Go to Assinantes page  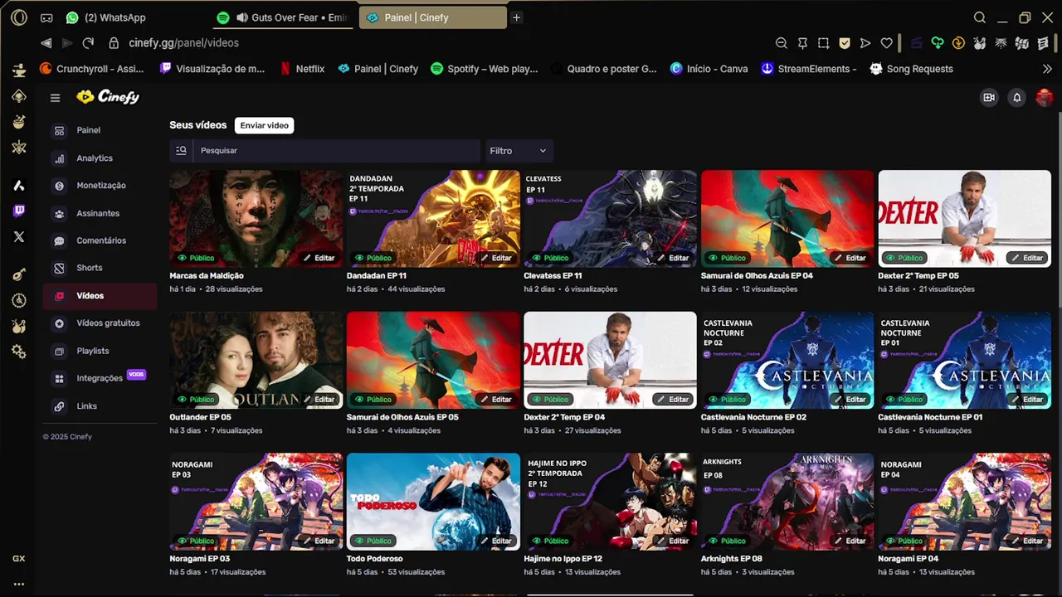point(100,213)
